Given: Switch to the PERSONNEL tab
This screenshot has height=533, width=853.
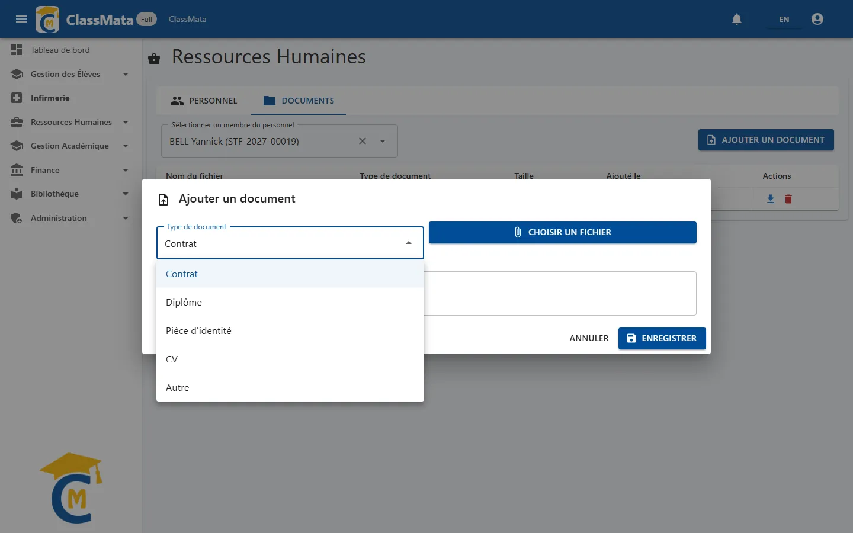Looking at the screenshot, I should [204, 101].
